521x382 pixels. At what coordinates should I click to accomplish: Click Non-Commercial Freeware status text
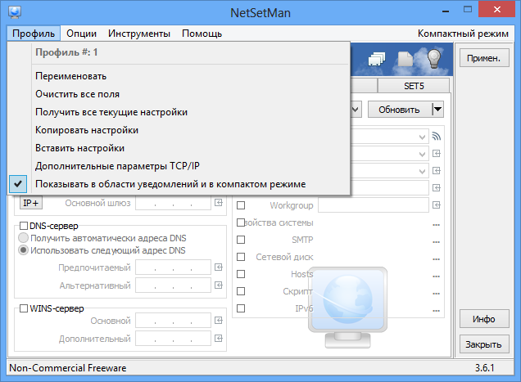tap(68, 368)
